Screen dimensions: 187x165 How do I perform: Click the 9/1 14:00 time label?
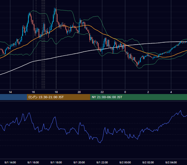[10, 162]
